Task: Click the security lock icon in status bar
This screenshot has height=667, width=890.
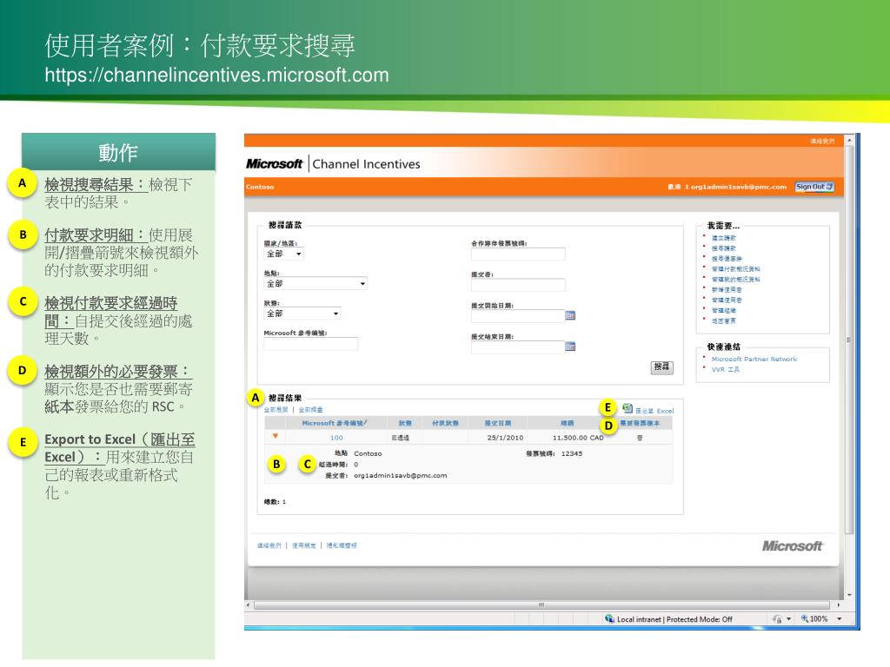Action: click(x=777, y=618)
